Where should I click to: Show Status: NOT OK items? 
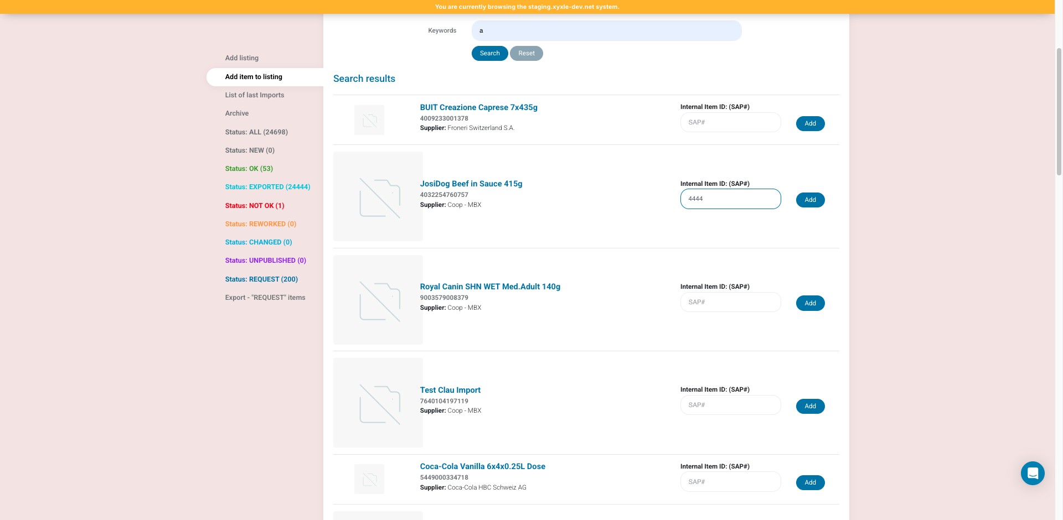(x=255, y=206)
